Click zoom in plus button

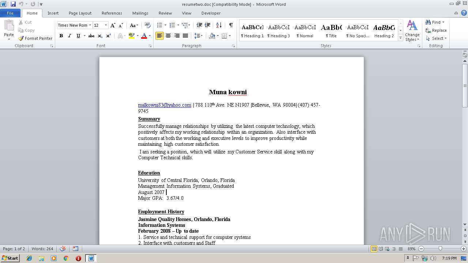[463, 249]
